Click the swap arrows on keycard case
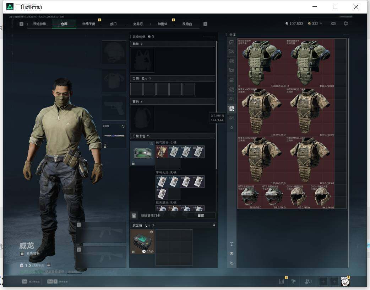The width and height of the screenshot is (370, 290). pyautogui.click(x=152, y=144)
